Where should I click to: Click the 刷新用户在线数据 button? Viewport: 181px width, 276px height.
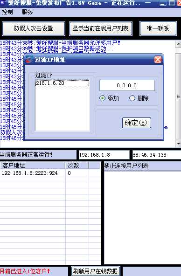coord(96,271)
